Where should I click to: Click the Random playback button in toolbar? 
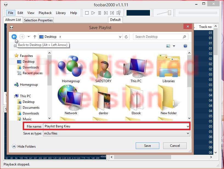pos(118,13)
